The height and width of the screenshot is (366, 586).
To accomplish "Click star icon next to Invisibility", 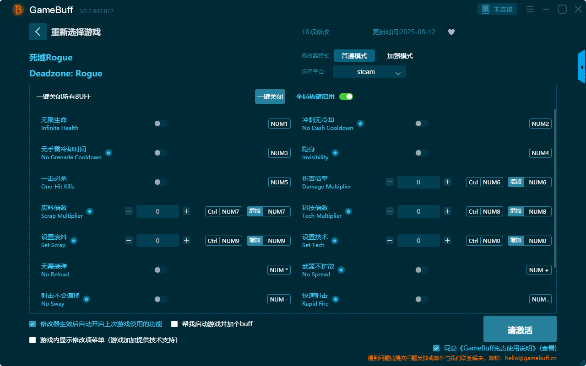I will [x=335, y=153].
